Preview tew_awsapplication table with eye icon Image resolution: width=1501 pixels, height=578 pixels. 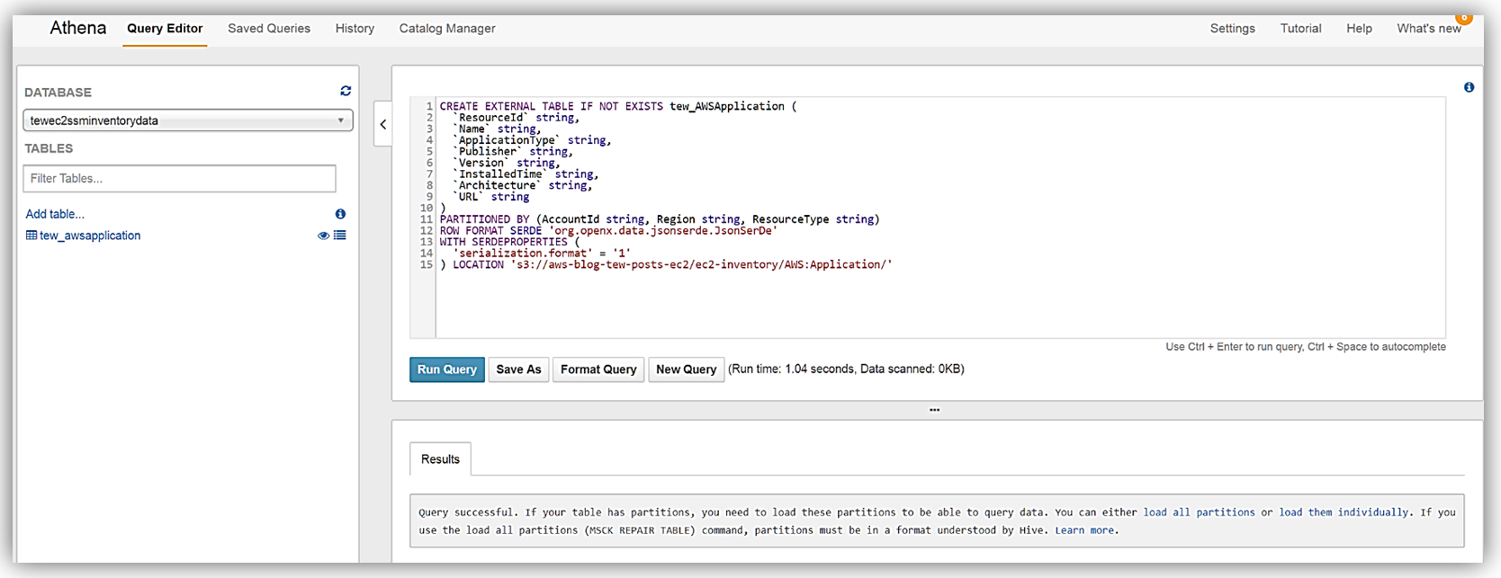pos(323,236)
